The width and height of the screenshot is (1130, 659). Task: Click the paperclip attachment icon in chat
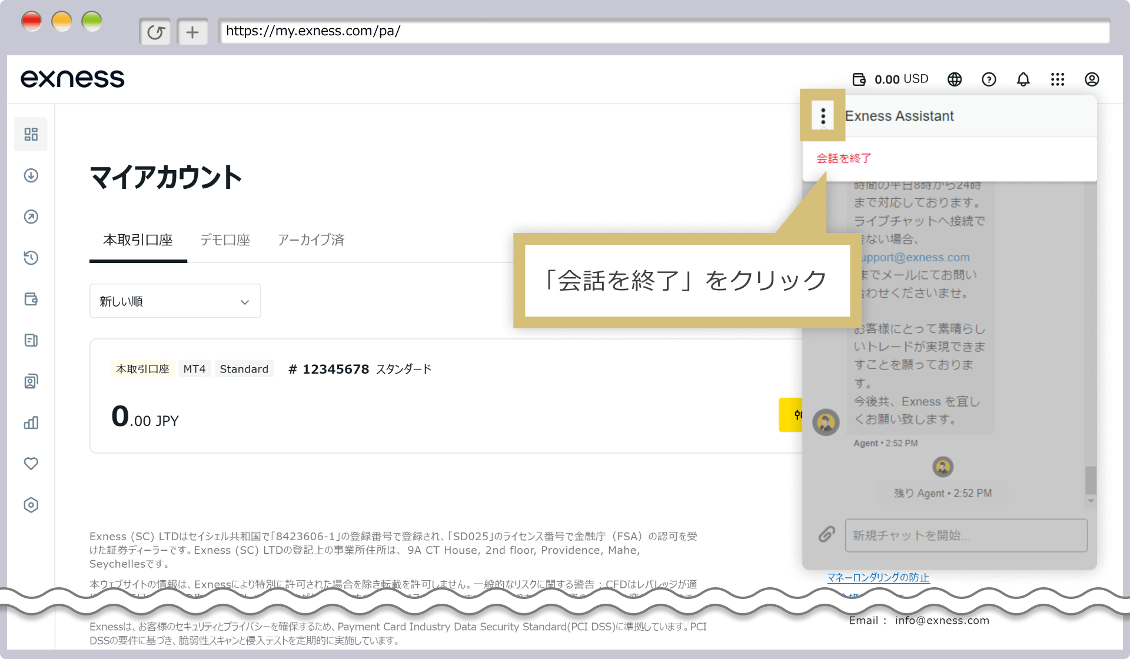pos(827,534)
